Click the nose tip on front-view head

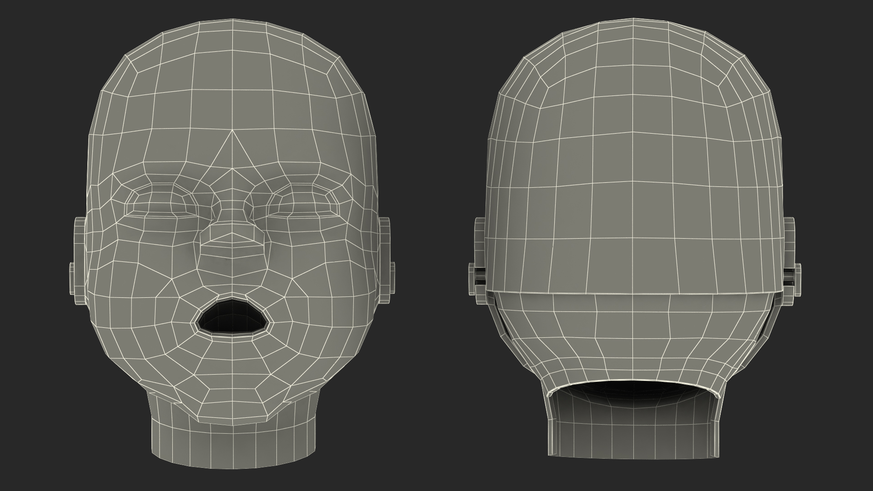[232, 239]
